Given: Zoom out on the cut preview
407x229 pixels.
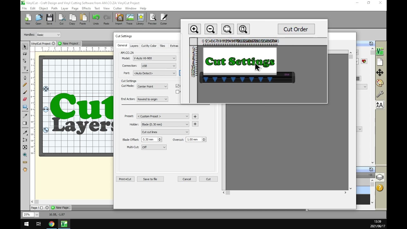Looking at the screenshot, I should coord(210,29).
